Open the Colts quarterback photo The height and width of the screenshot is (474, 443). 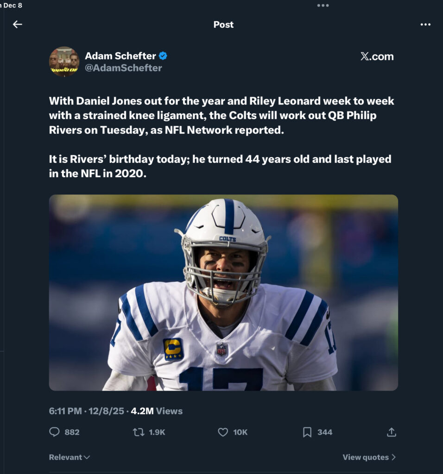click(x=223, y=293)
